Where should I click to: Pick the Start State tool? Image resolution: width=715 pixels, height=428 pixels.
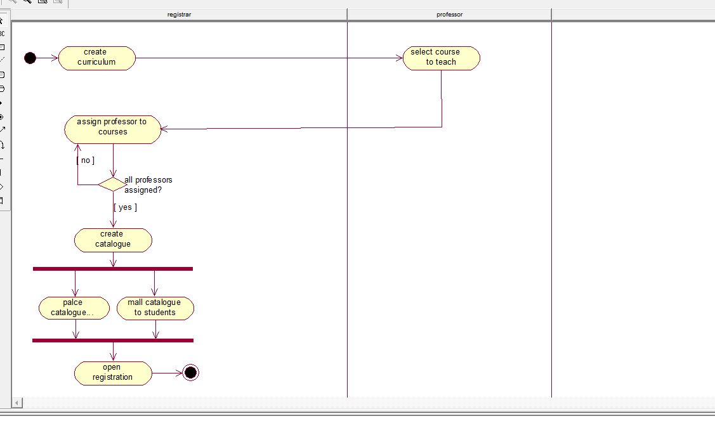pyautogui.click(x=1, y=103)
